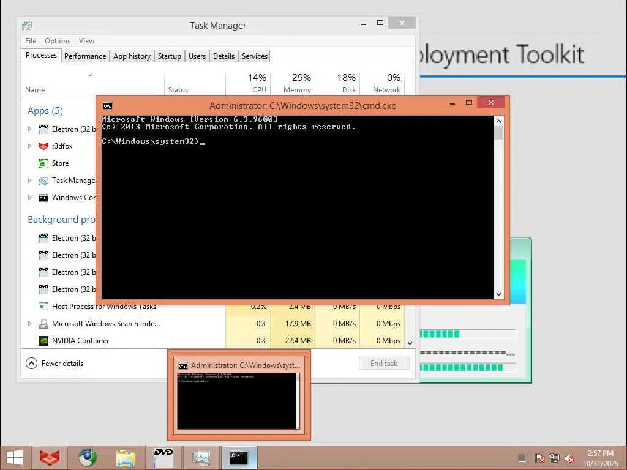Viewport: 627px width, 470px height.
Task: Click the clock showing 2:57 PM
Action: point(600,453)
